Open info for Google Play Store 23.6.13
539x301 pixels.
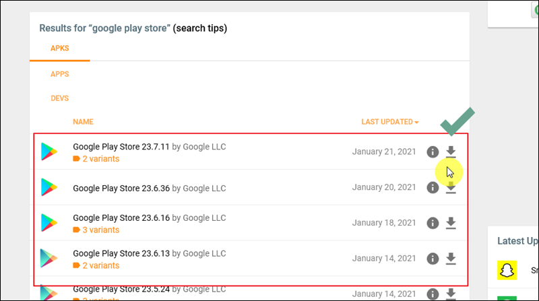[433, 259]
